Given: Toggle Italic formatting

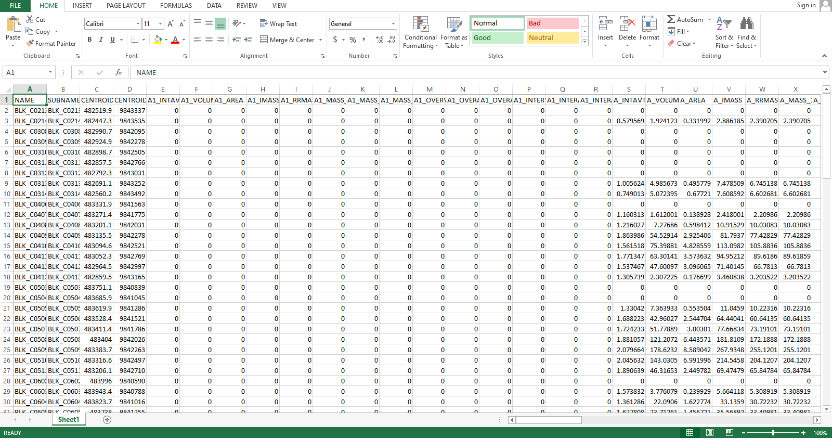Looking at the screenshot, I should tap(101, 40).
